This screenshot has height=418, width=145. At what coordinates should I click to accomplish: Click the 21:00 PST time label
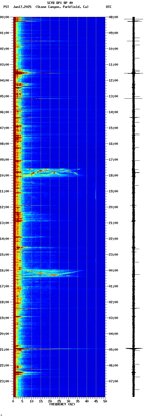4,350
